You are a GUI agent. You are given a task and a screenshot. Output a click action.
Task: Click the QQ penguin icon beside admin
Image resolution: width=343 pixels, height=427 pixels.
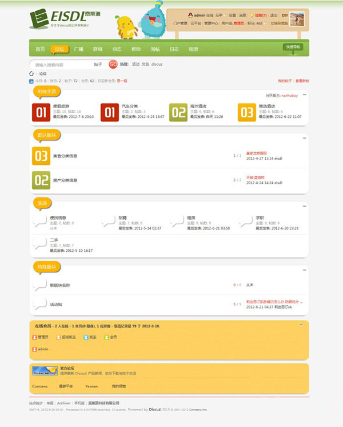point(190,15)
